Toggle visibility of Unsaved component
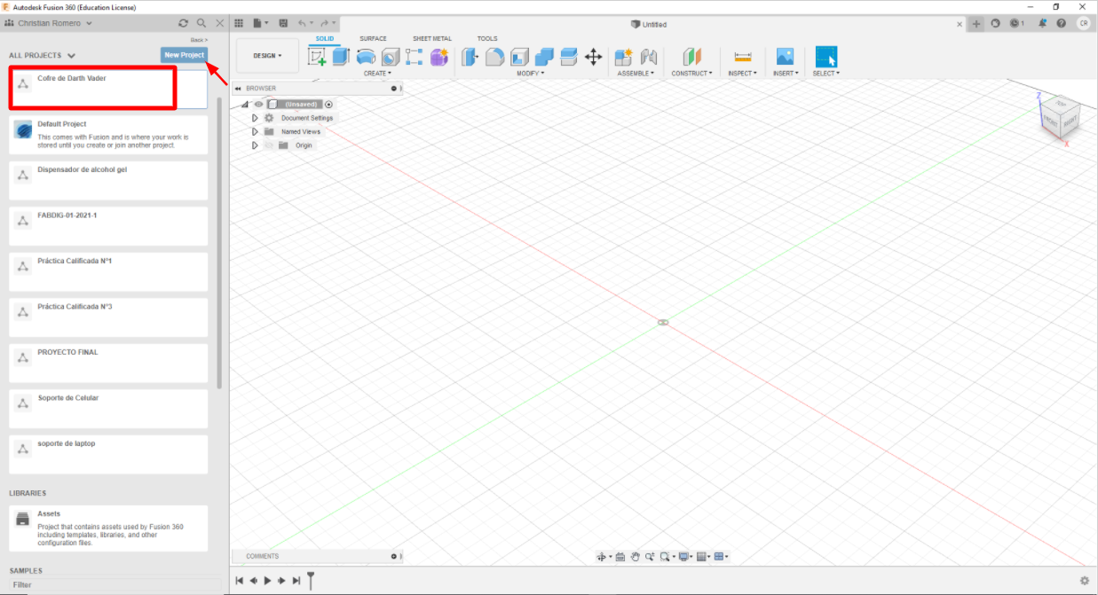Image resolution: width=1098 pixels, height=595 pixels. (x=259, y=104)
